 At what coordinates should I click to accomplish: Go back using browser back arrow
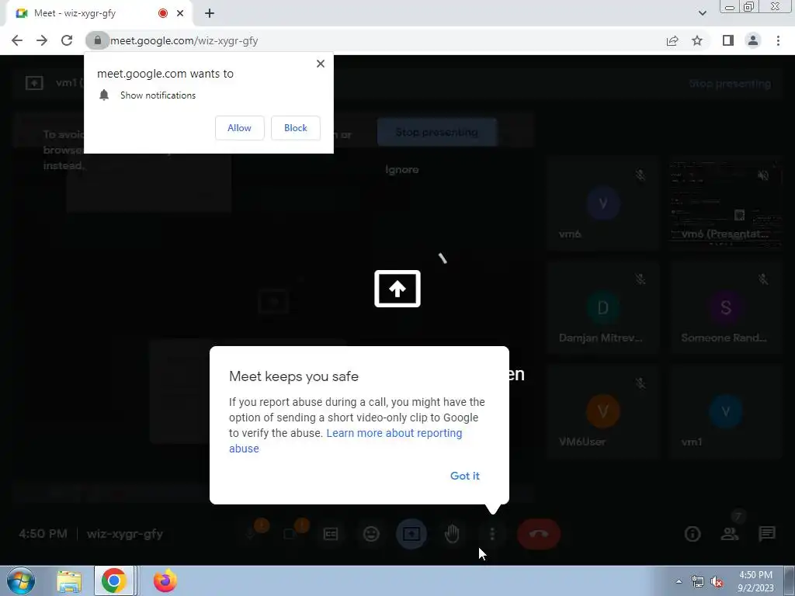[x=17, y=40]
